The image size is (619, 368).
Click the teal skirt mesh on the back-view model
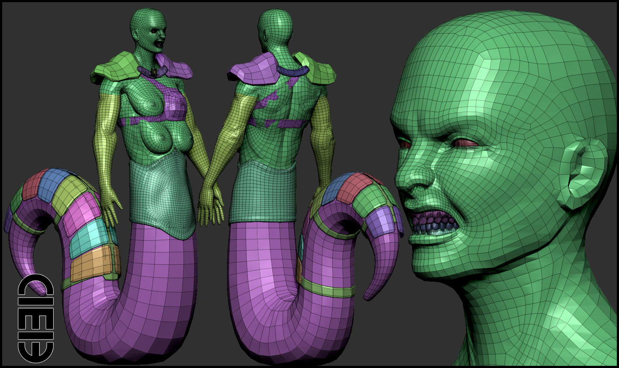(x=263, y=192)
